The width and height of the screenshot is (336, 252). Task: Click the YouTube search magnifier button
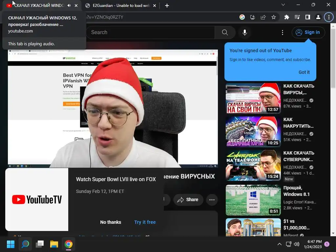click(225, 32)
